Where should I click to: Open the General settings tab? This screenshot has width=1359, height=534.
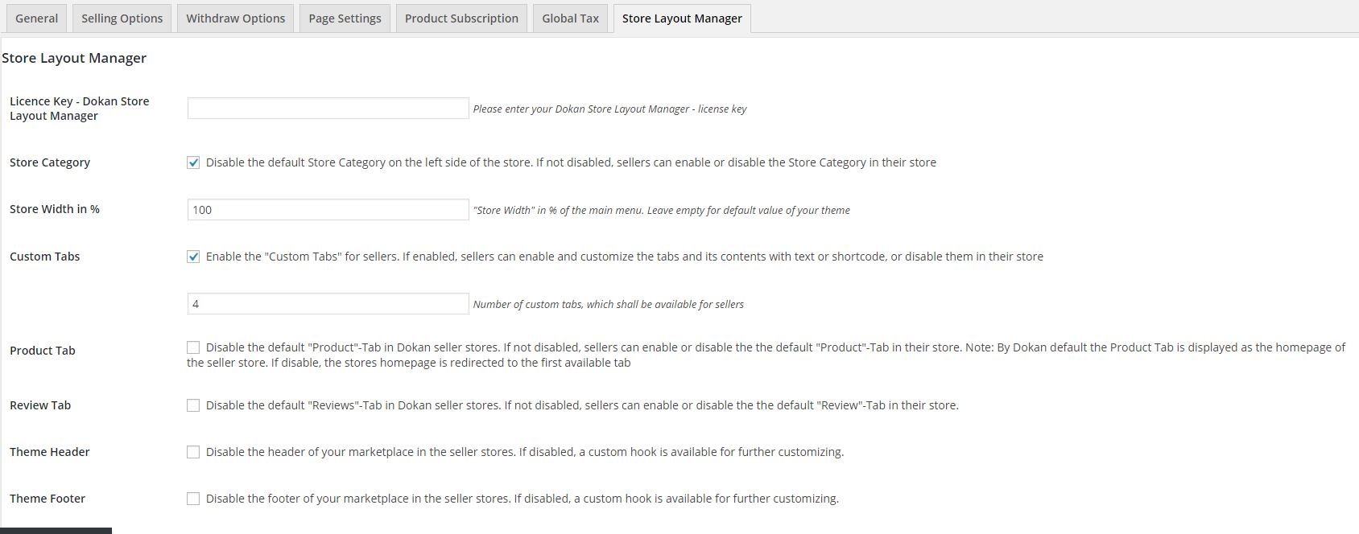[x=36, y=18]
